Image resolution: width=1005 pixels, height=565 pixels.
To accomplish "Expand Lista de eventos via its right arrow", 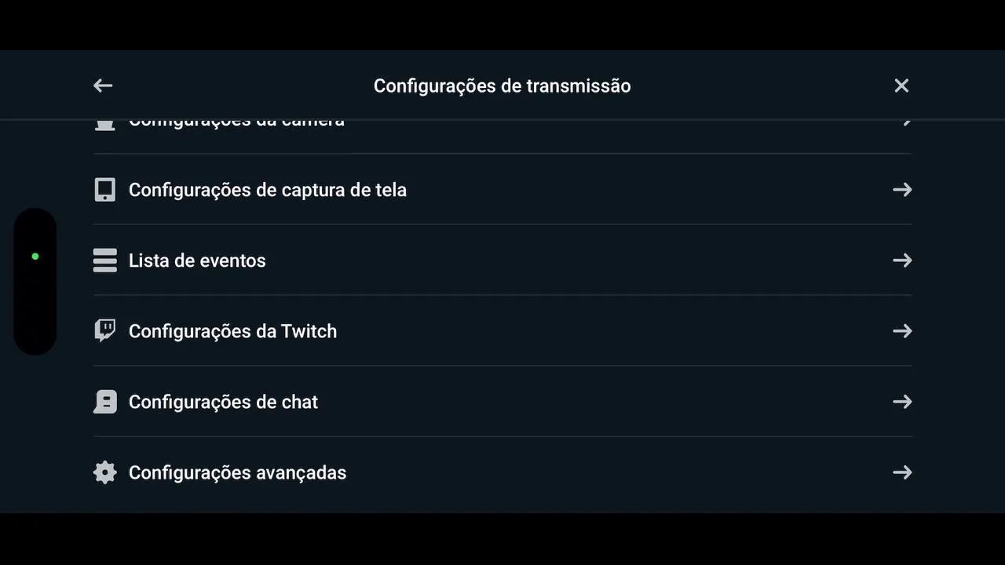I will pos(902,261).
